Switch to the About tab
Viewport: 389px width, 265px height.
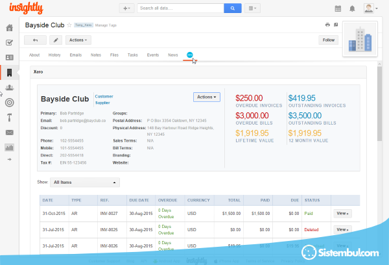click(x=34, y=55)
